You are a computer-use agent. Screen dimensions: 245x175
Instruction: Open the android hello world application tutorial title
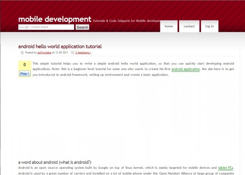(60, 46)
